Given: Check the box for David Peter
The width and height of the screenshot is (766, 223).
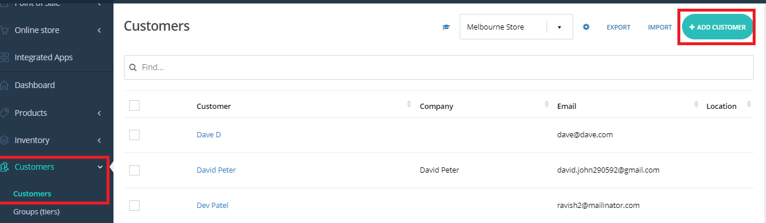Looking at the screenshot, I should (x=134, y=170).
